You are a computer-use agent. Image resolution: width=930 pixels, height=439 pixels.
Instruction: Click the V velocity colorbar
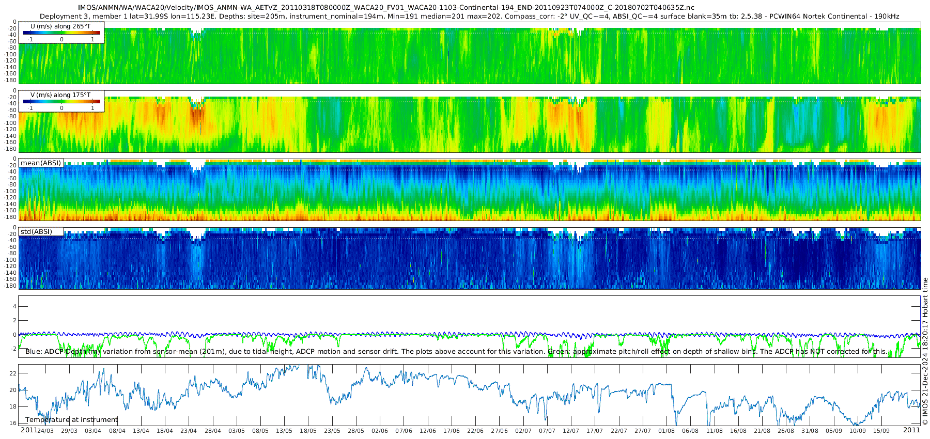pyautogui.click(x=61, y=102)
